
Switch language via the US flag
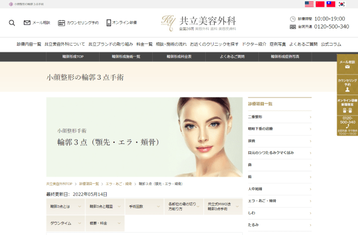(x=309, y=4)
